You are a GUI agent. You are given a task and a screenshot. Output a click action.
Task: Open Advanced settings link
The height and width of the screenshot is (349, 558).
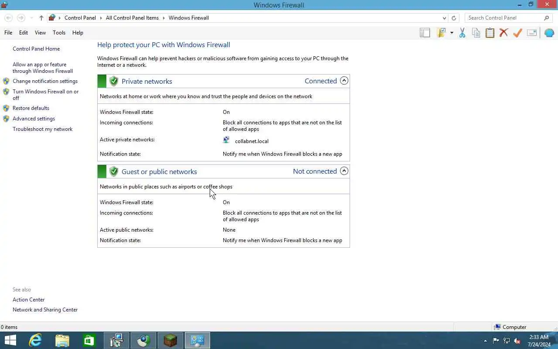34,119
